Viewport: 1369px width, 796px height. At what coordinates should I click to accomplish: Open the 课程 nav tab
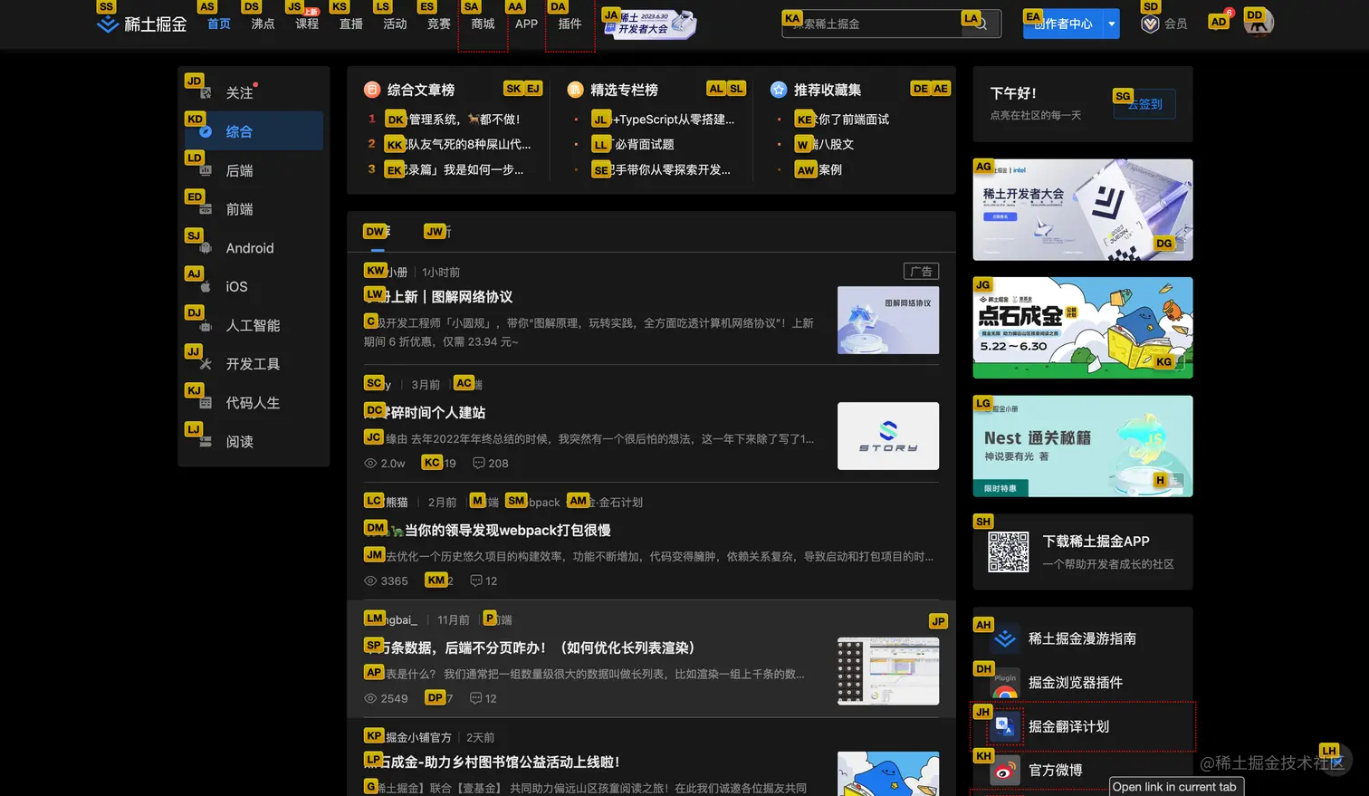pos(307,24)
